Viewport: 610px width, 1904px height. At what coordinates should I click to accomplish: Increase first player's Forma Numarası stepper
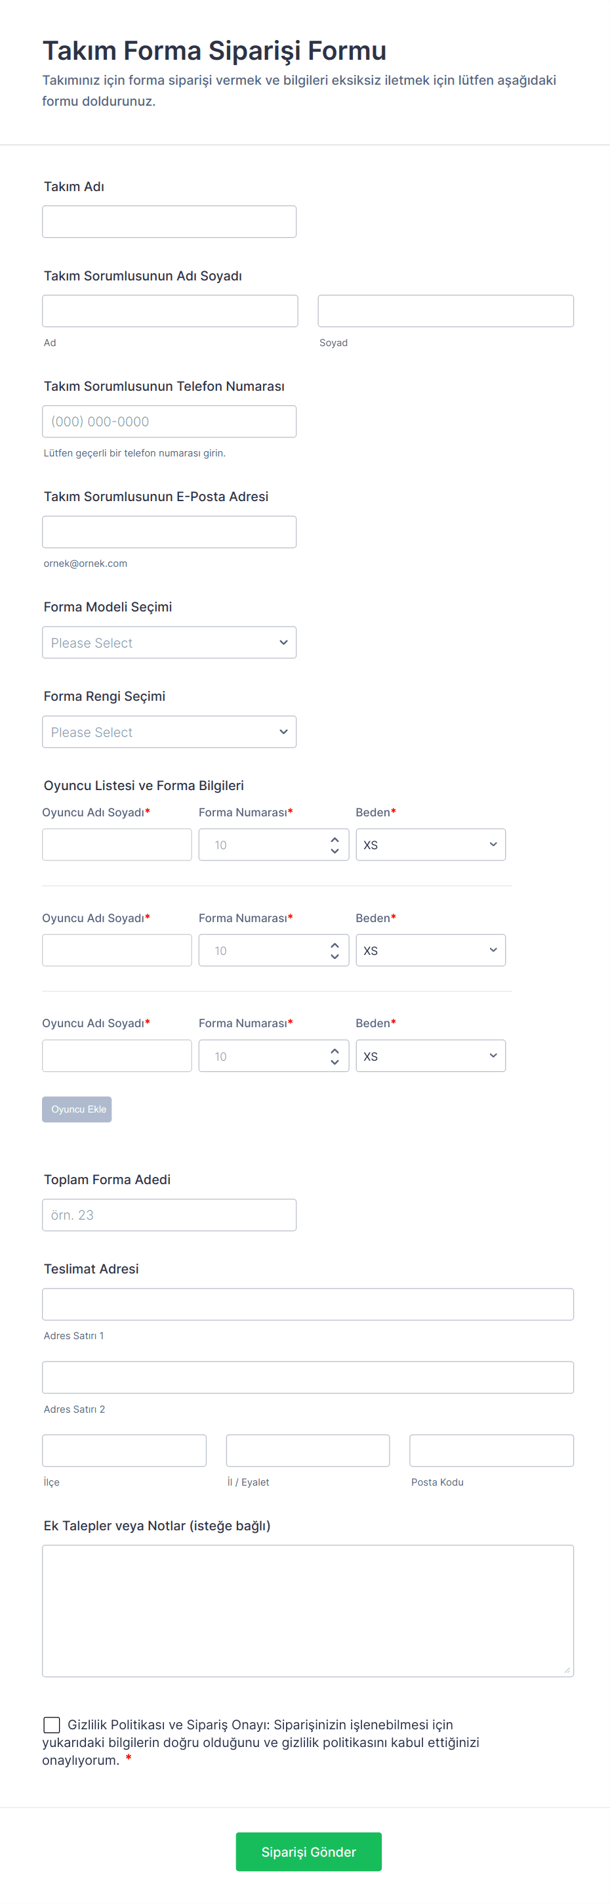(x=335, y=839)
